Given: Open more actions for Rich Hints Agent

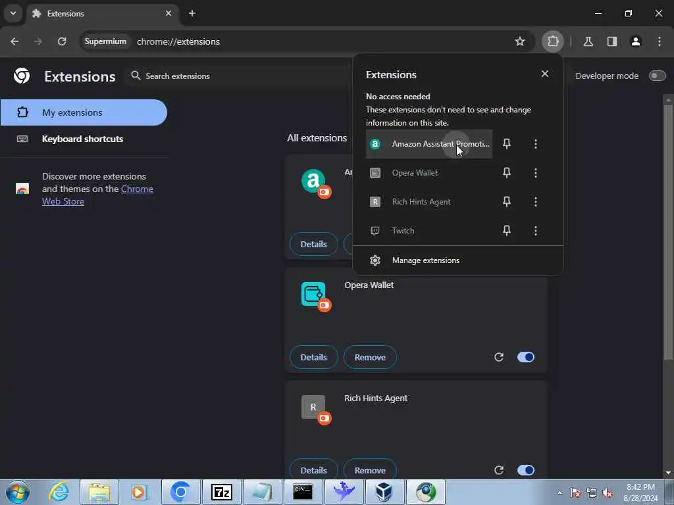Looking at the screenshot, I should click(x=536, y=201).
